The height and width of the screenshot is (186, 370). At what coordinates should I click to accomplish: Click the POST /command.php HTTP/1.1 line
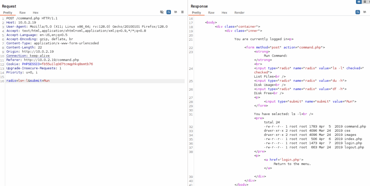click(x=32, y=18)
